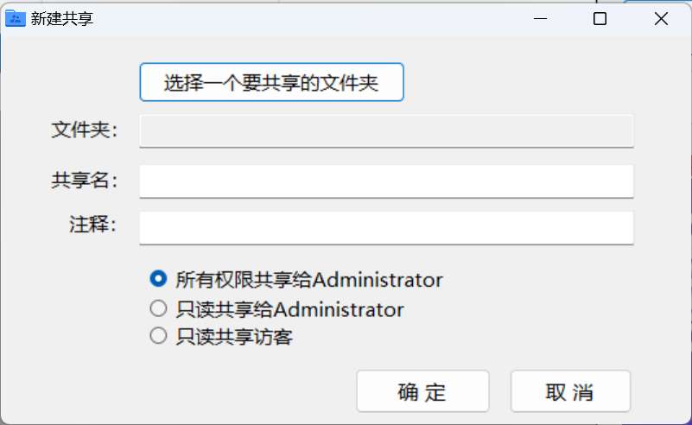The width and height of the screenshot is (692, 425).
Task: Focus the 注释 text field
Action: (x=386, y=228)
